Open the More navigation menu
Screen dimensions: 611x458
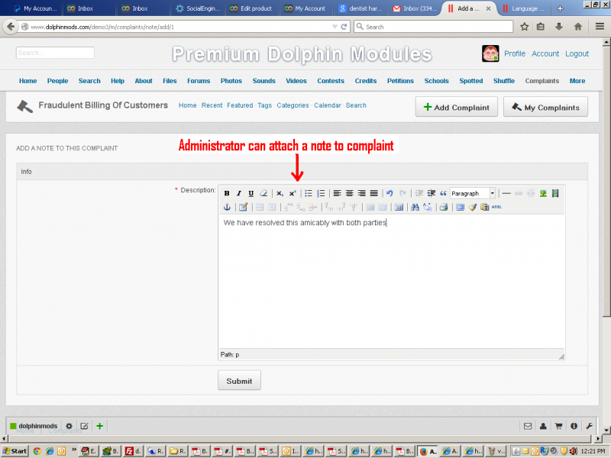tap(577, 81)
